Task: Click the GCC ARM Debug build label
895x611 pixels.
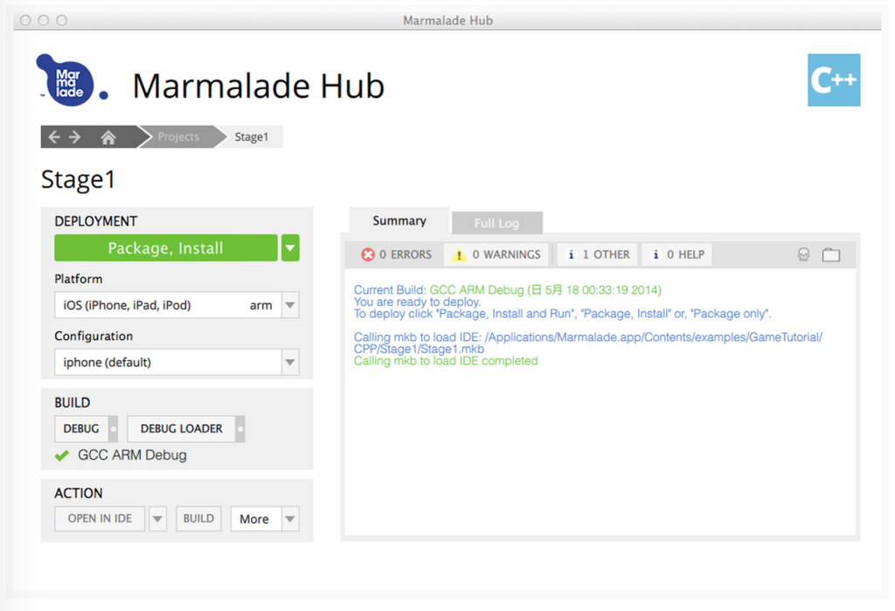Action: pos(133,455)
